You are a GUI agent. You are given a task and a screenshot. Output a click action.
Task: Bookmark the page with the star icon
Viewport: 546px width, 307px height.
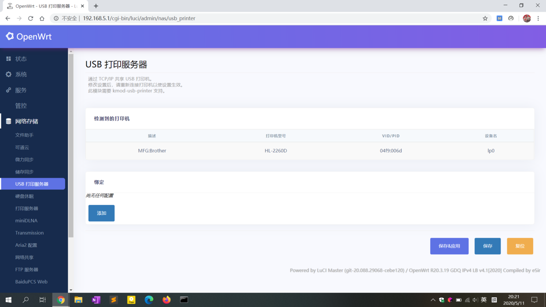485,18
